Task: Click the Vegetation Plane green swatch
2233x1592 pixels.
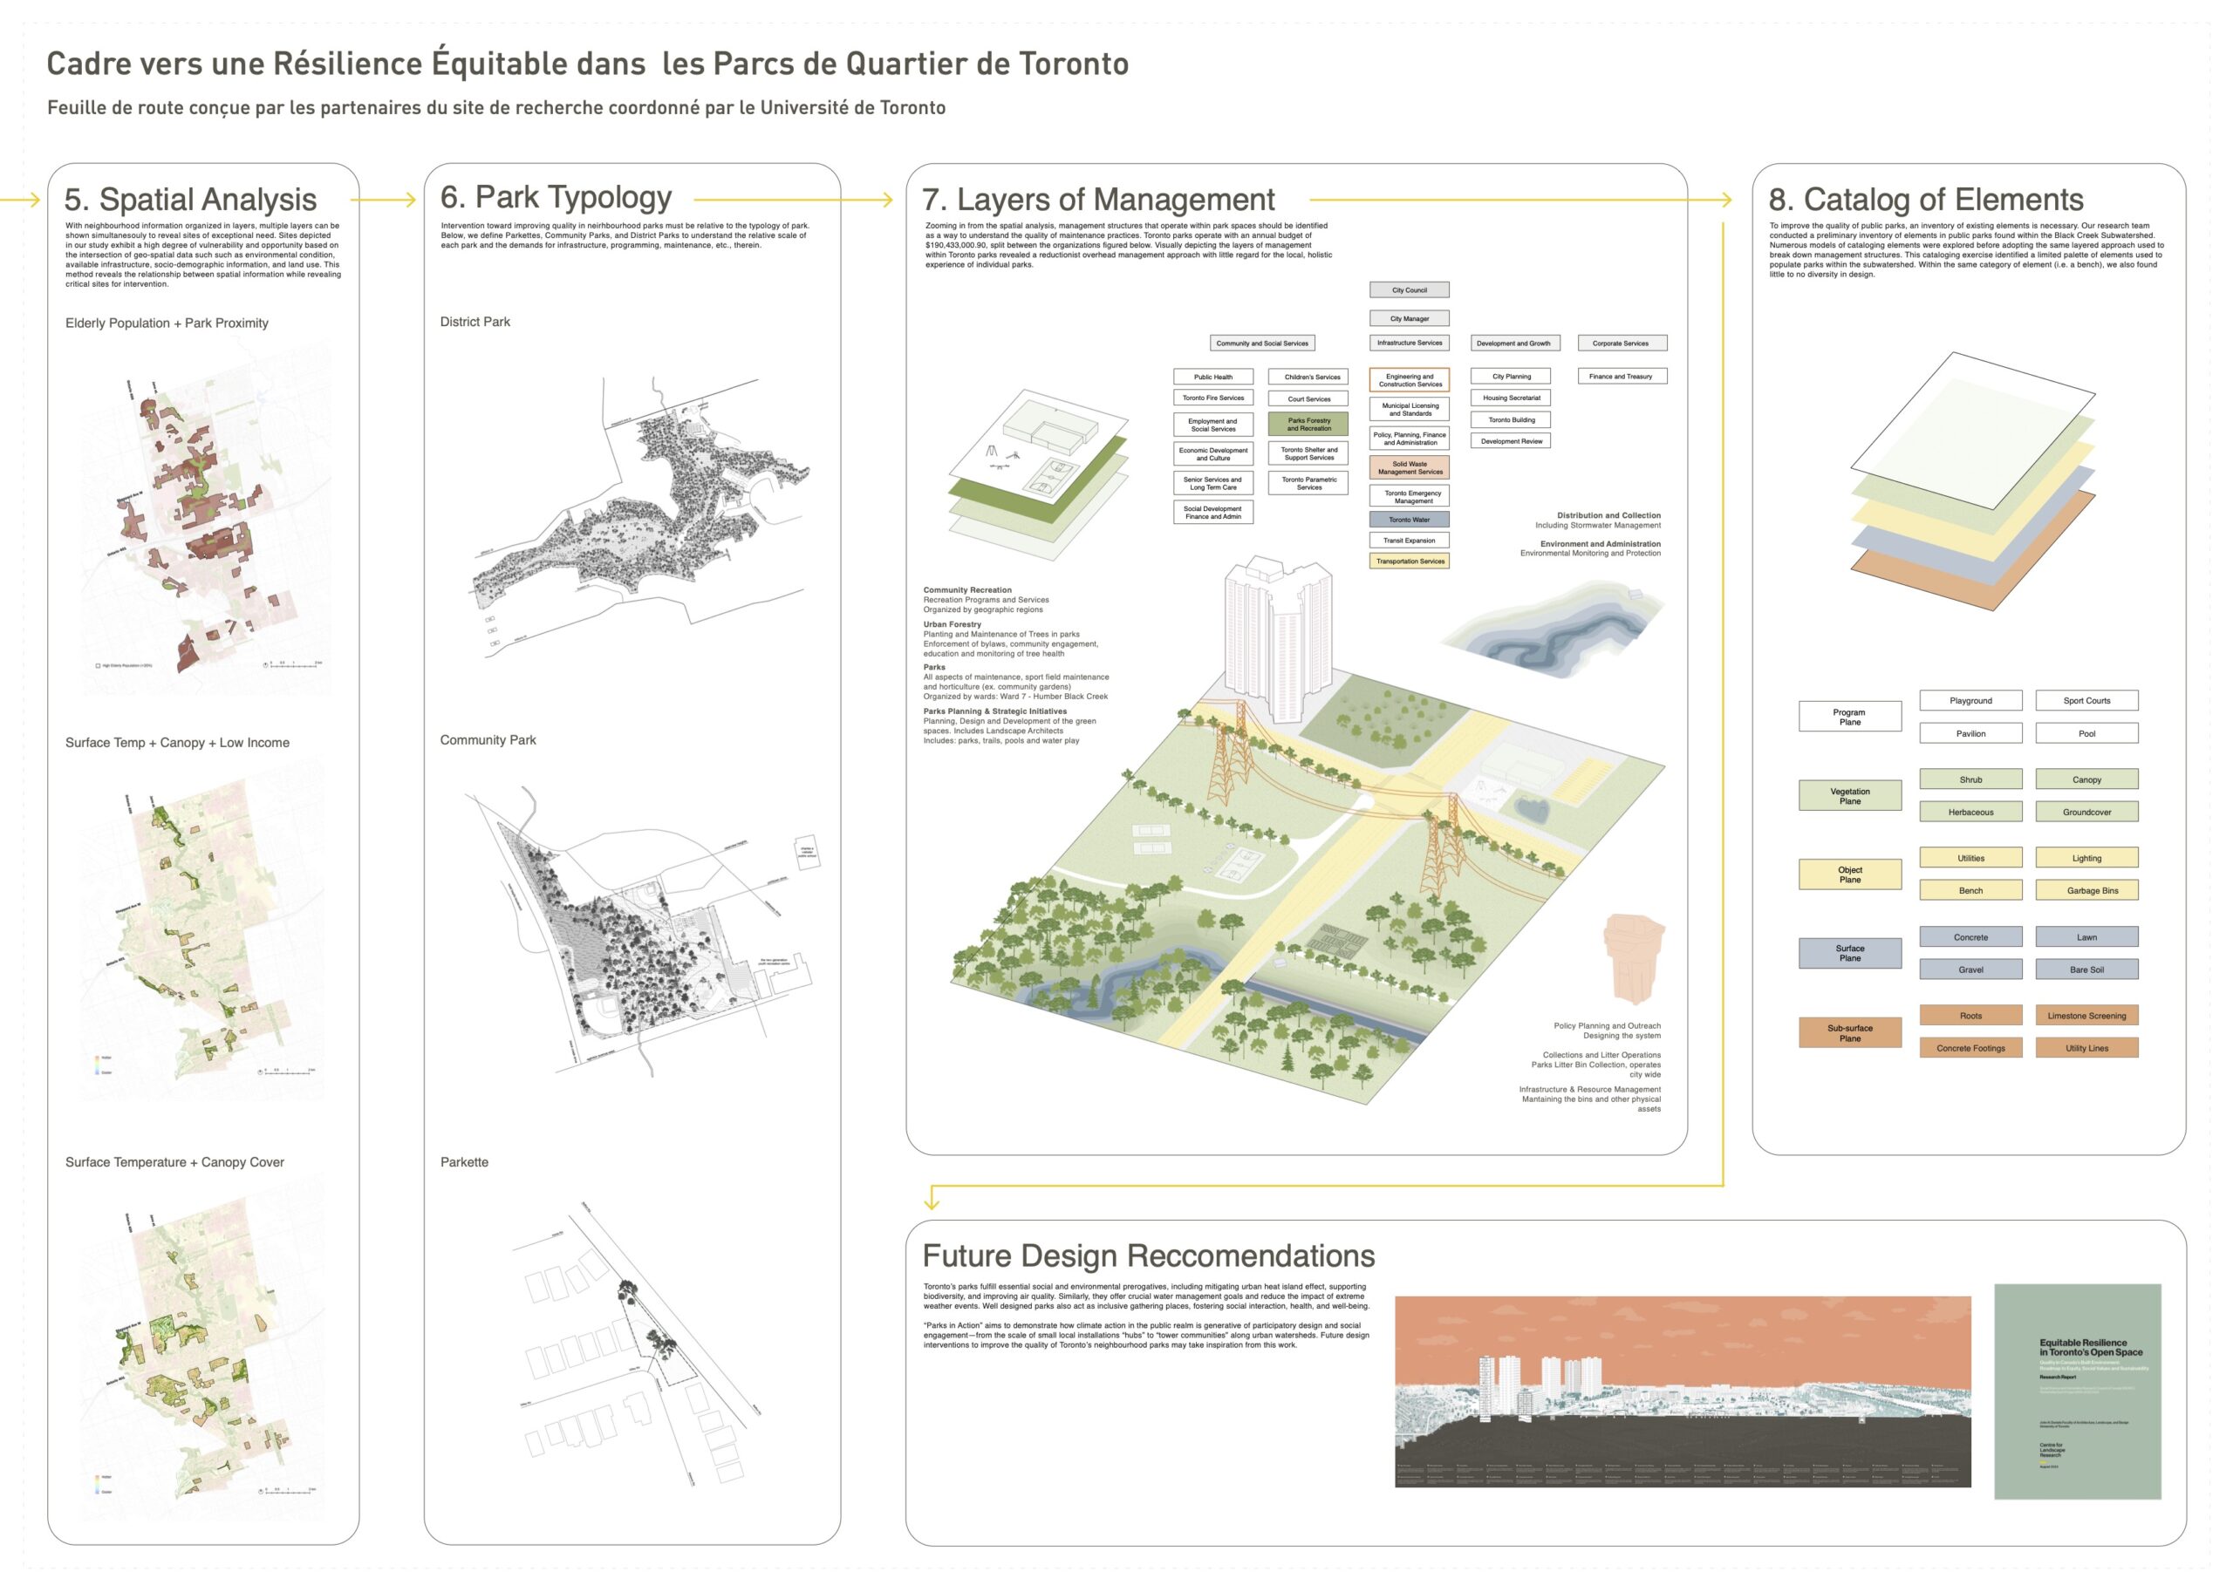Action: pos(1849,796)
